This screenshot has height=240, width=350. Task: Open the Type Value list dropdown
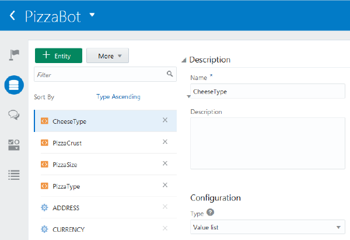[268, 227]
